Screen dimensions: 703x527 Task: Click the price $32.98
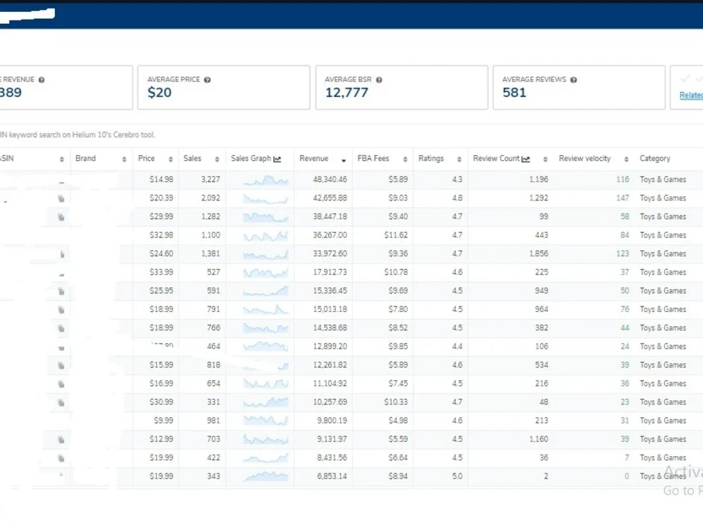(162, 235)
